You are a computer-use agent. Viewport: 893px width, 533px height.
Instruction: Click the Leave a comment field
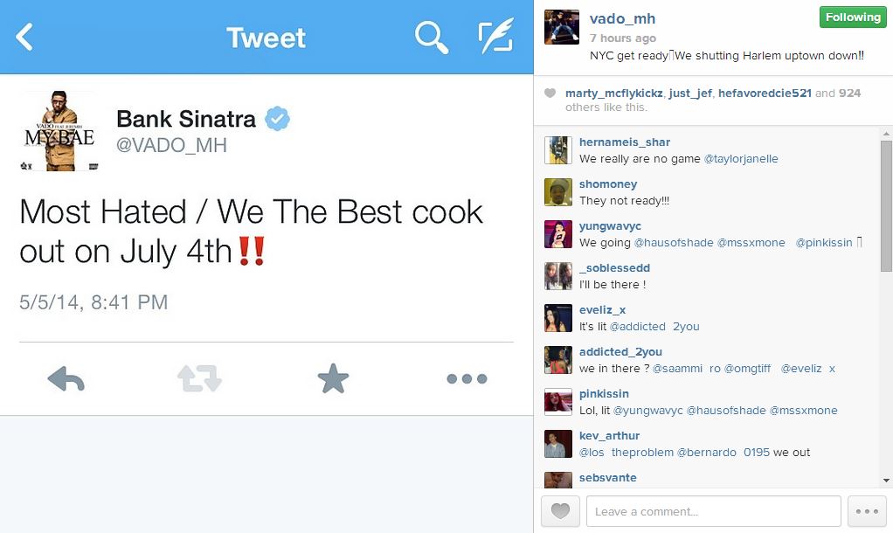[x=714, y=511]
